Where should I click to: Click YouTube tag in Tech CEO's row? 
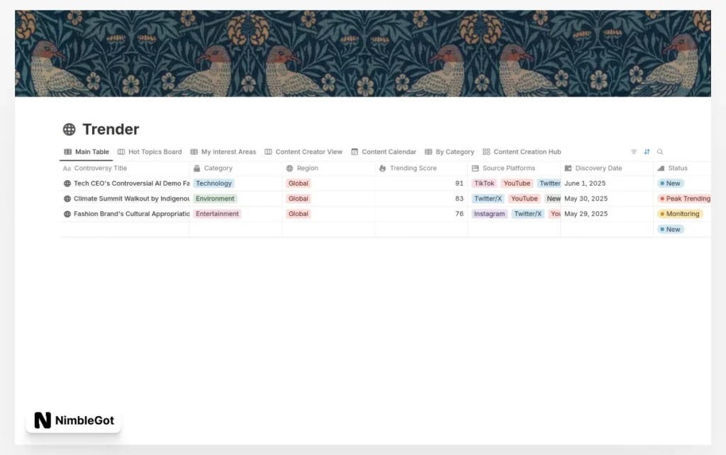click(517, 184)
